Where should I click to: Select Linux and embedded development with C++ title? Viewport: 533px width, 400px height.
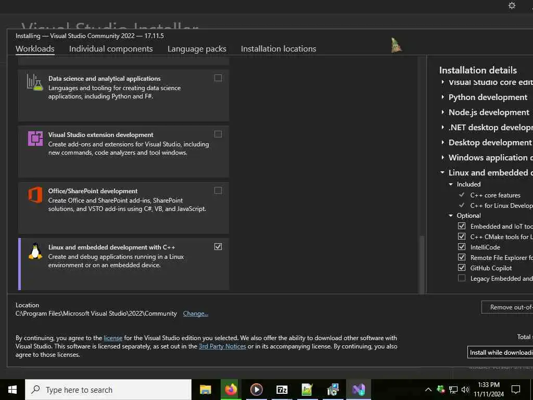(x=111, y=247)
